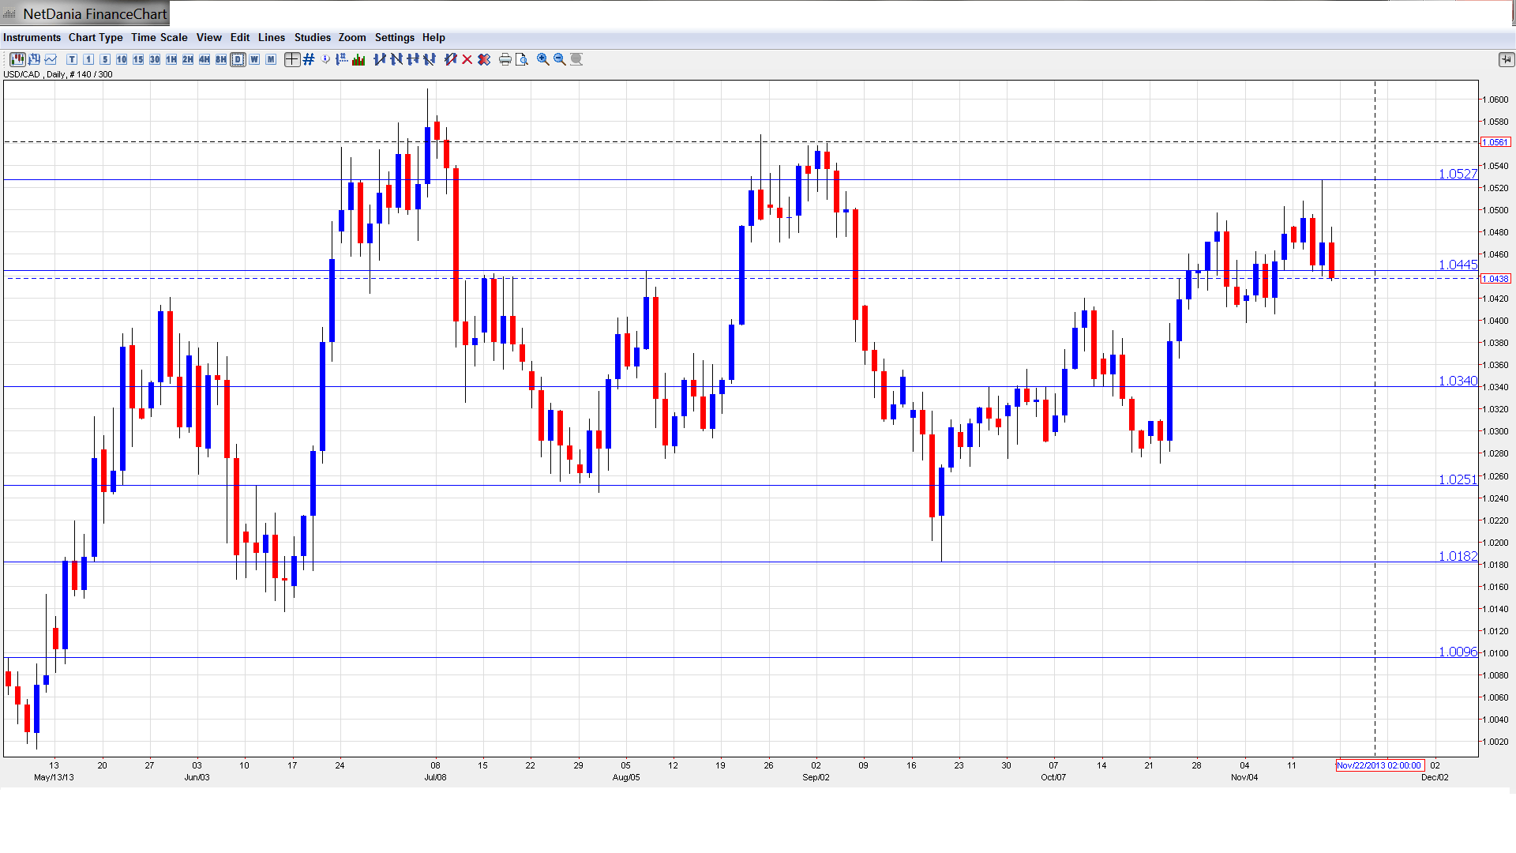
Task: Click the Help menu
Action: click(433, 37)
